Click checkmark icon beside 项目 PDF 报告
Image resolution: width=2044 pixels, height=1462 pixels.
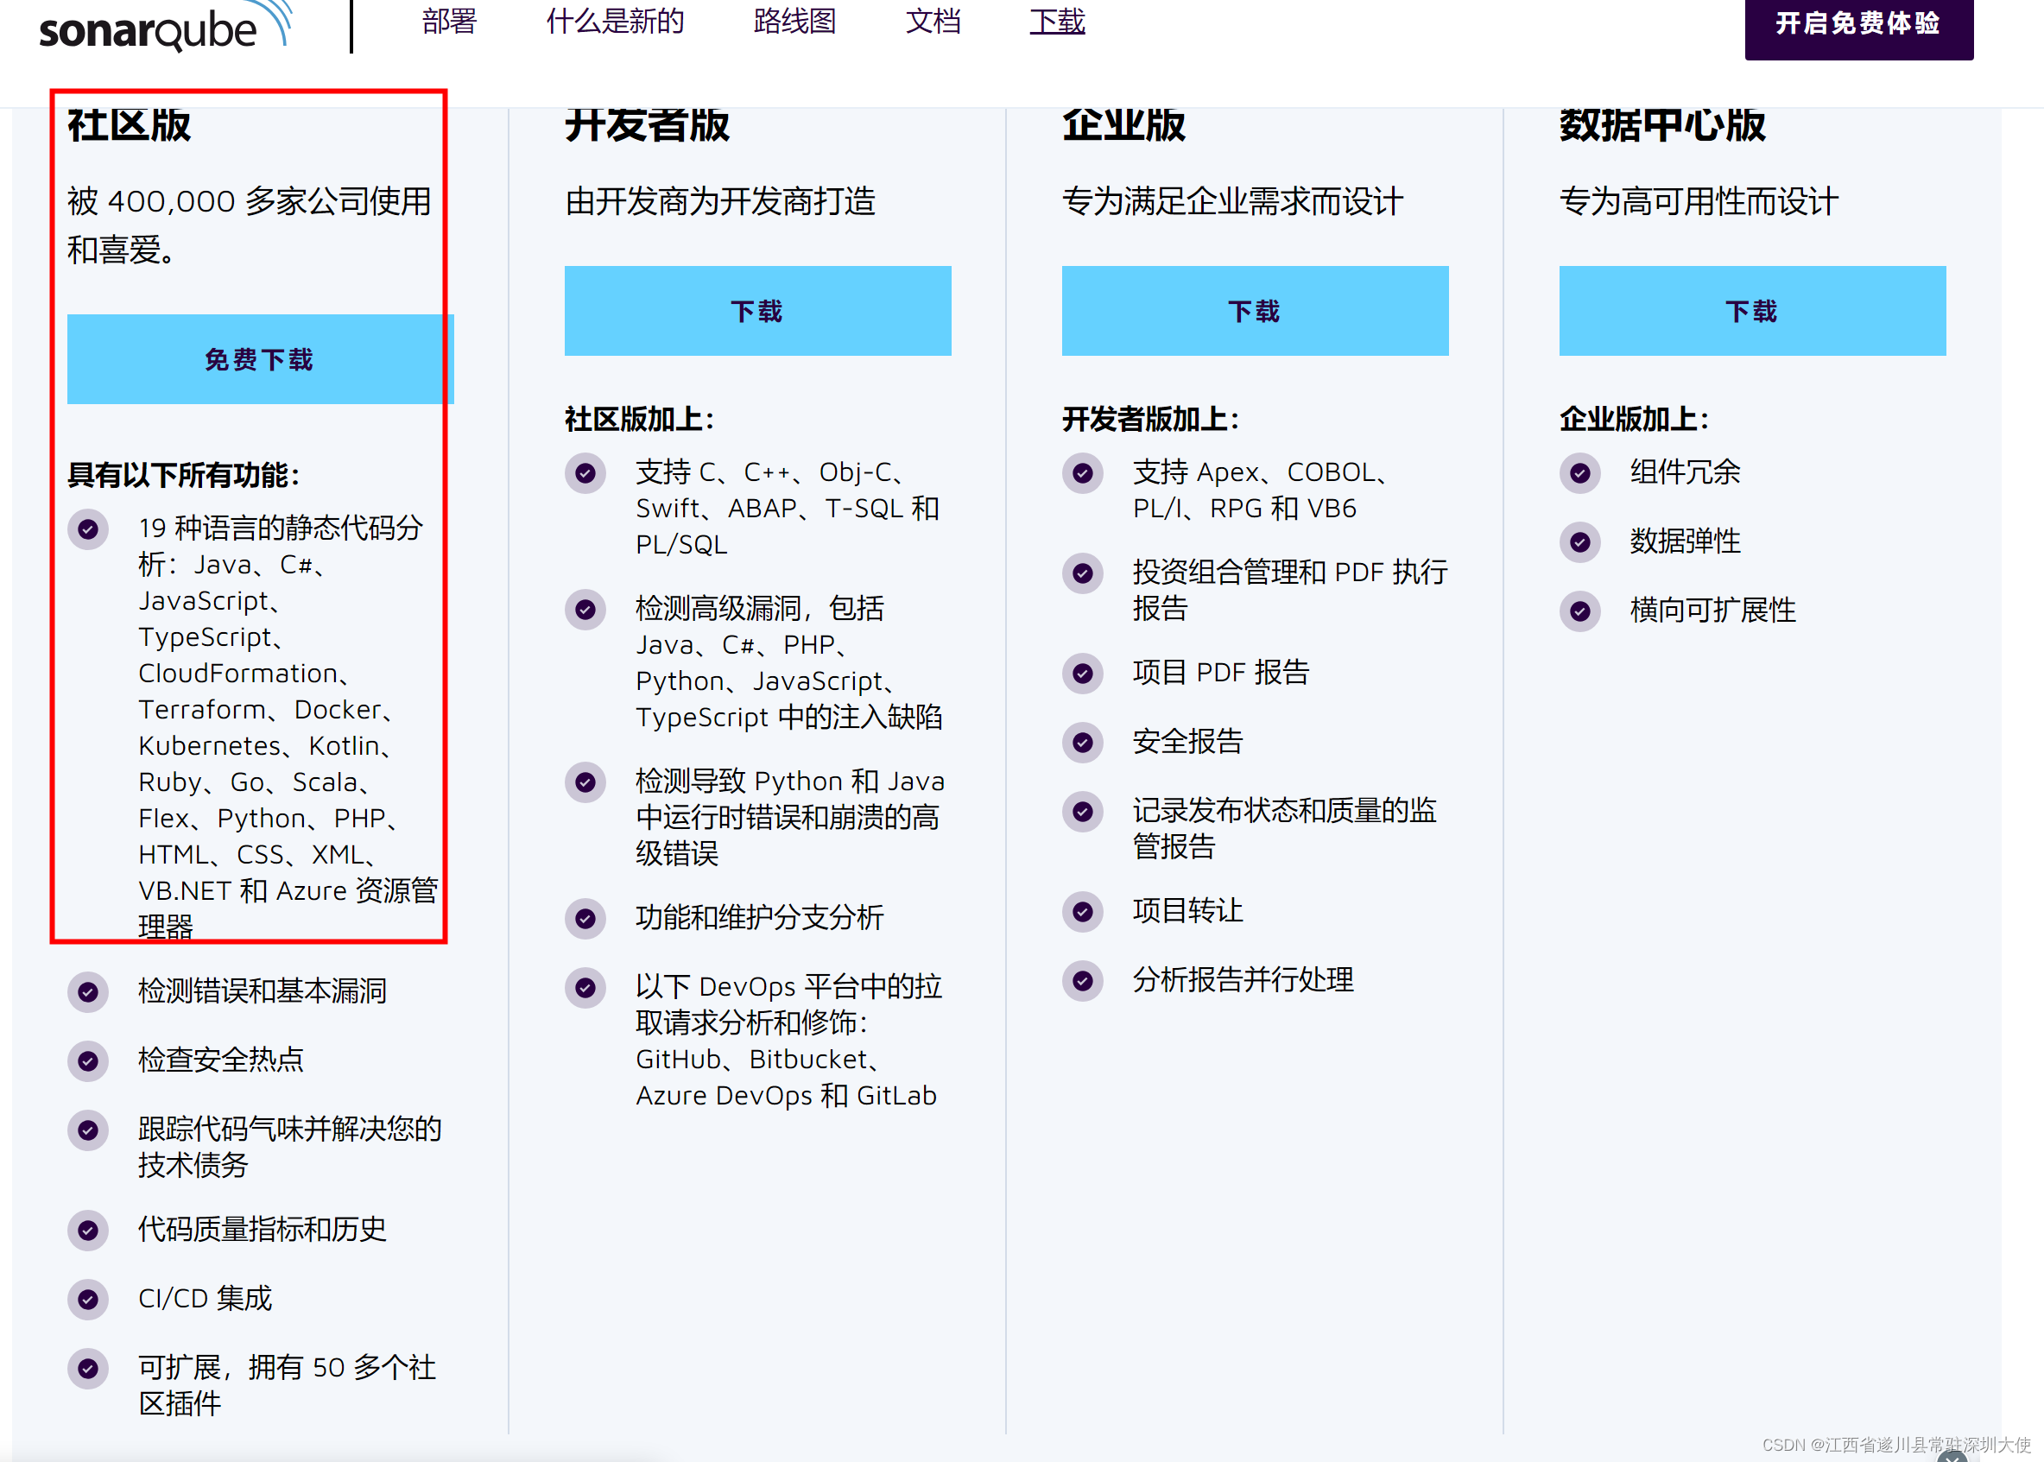coord(1083,674)
